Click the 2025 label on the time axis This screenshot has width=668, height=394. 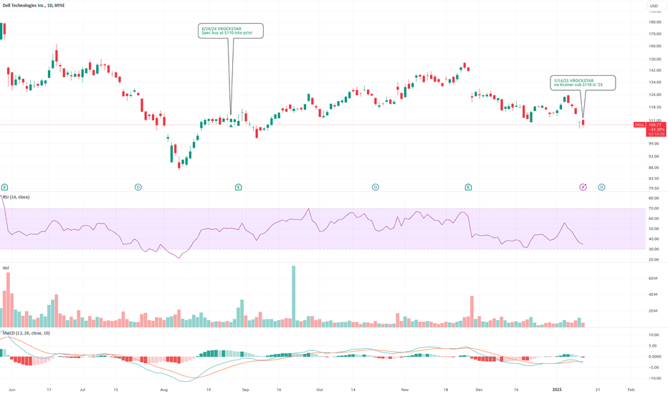[x=557, y=389]
